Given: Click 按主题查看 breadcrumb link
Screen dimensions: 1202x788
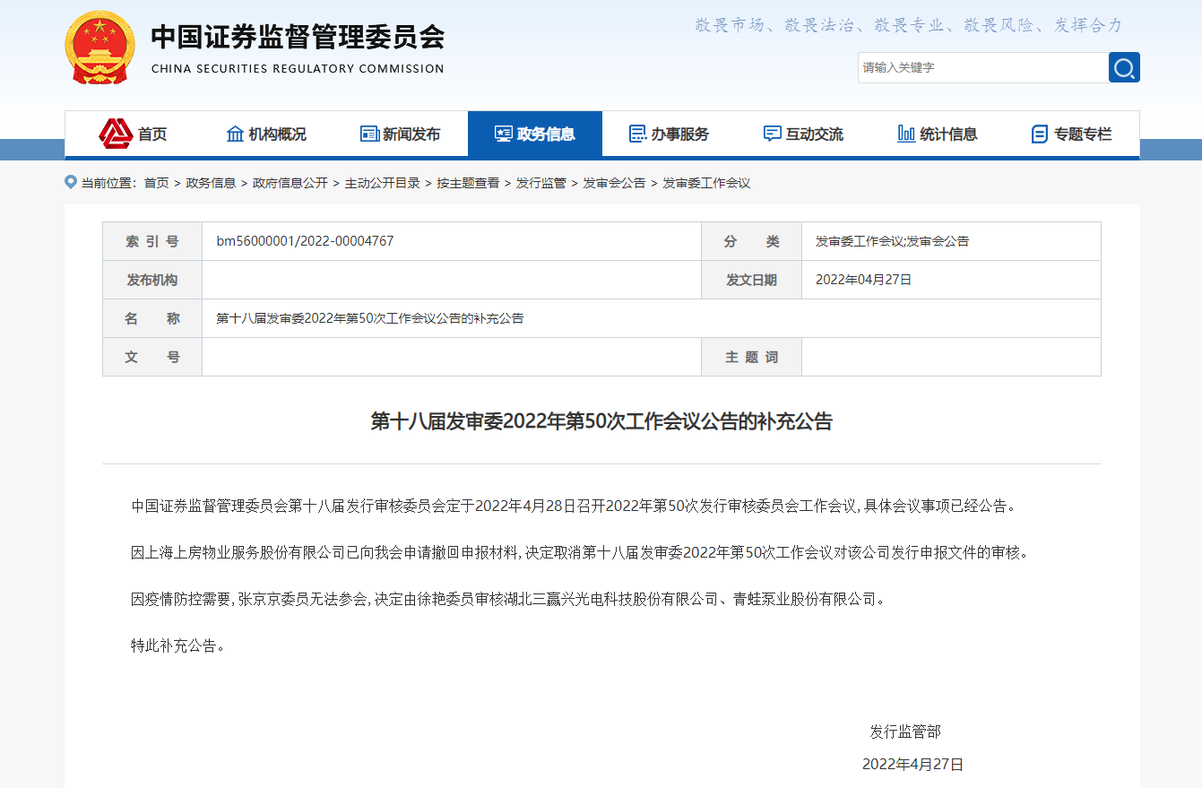Looking at the screenshot, I should point(468,183).
